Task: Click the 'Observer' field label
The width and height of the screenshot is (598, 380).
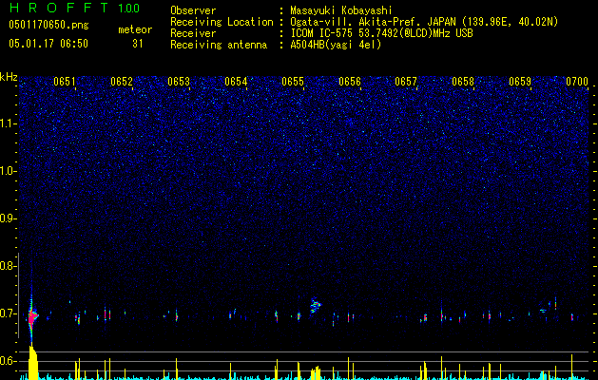Action: [x=193, y=10]
